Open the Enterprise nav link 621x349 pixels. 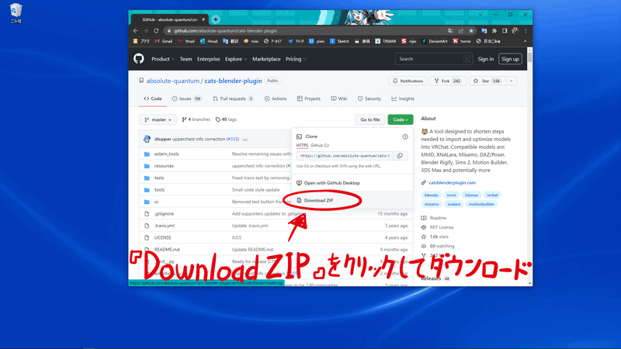pos(208,59)
